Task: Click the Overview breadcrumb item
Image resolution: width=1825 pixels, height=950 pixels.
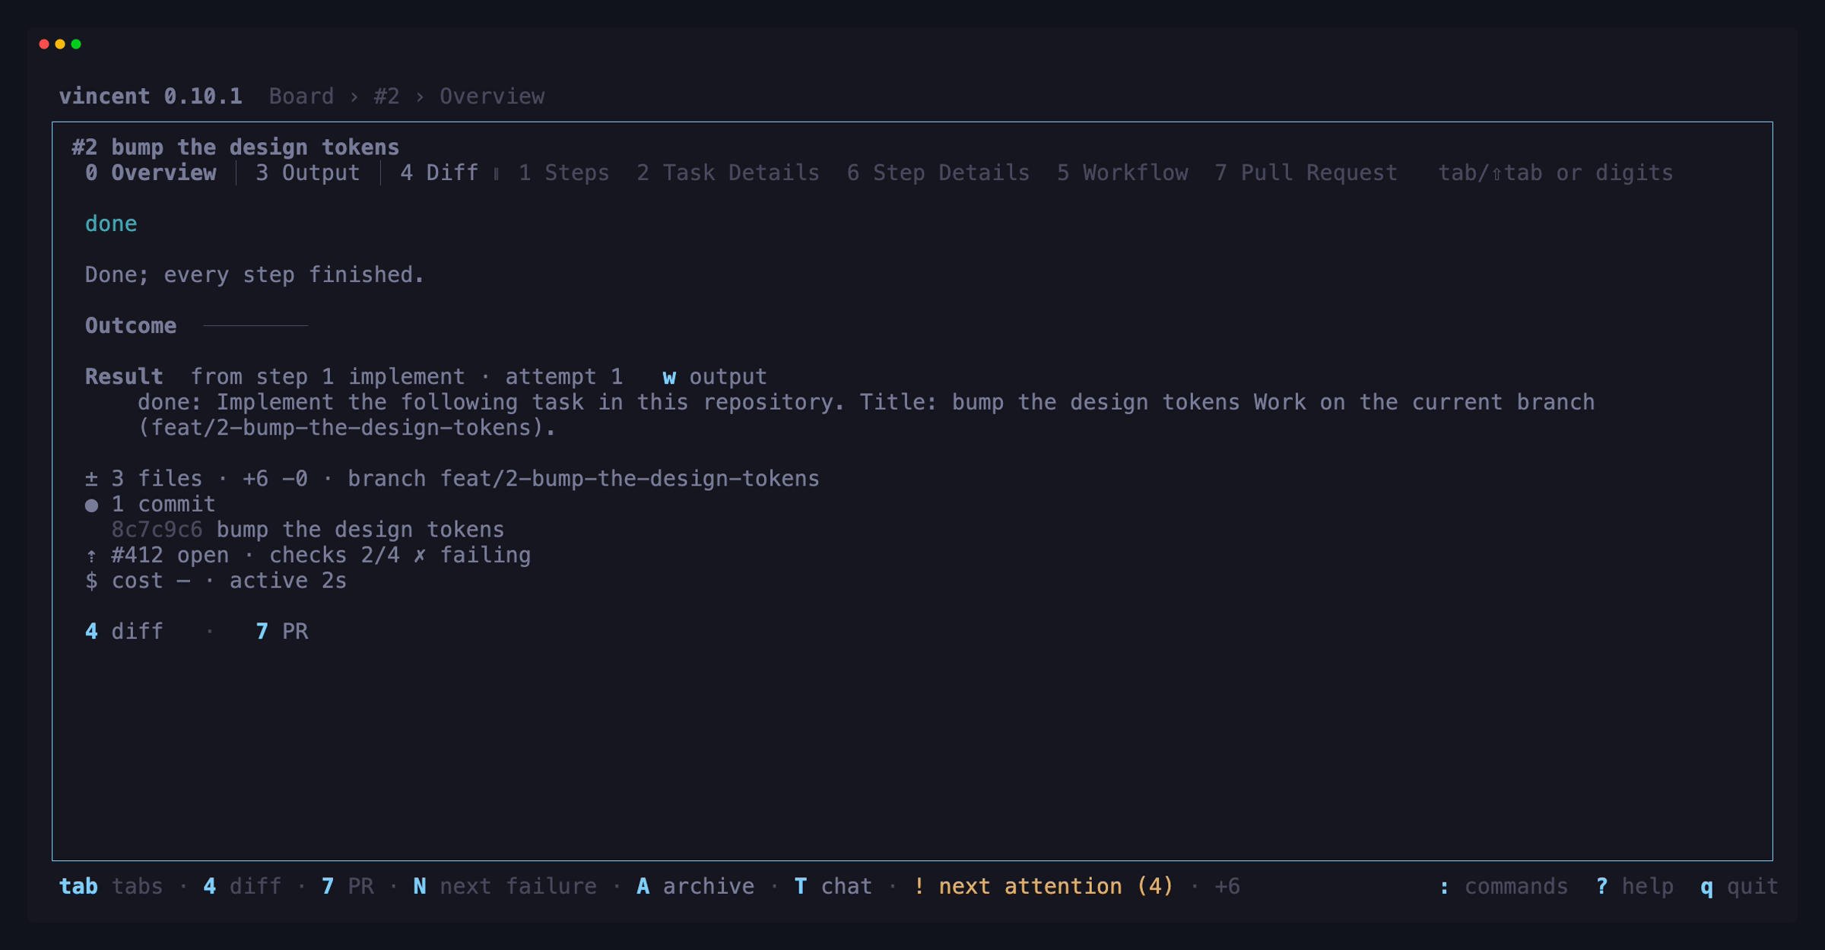Action: click(x=492, y=97)
